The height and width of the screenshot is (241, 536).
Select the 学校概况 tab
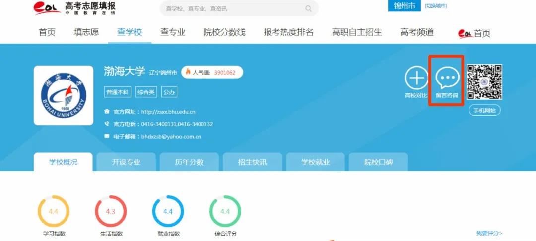(x=63, y=162)
